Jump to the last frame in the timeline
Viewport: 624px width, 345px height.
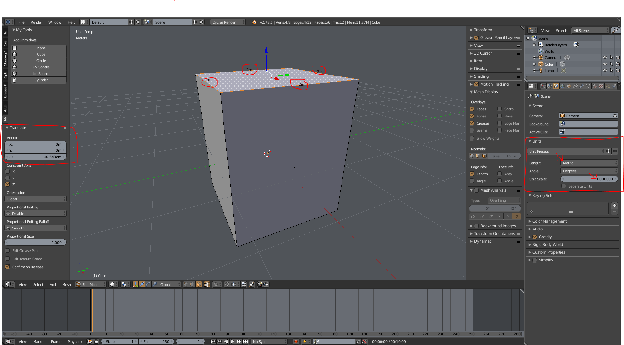coord(246,341)
